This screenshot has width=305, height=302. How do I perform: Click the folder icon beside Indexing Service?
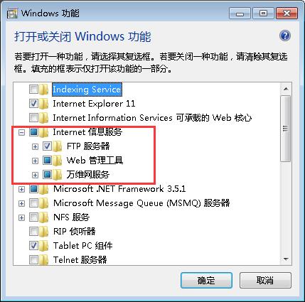tap(44, 90)
